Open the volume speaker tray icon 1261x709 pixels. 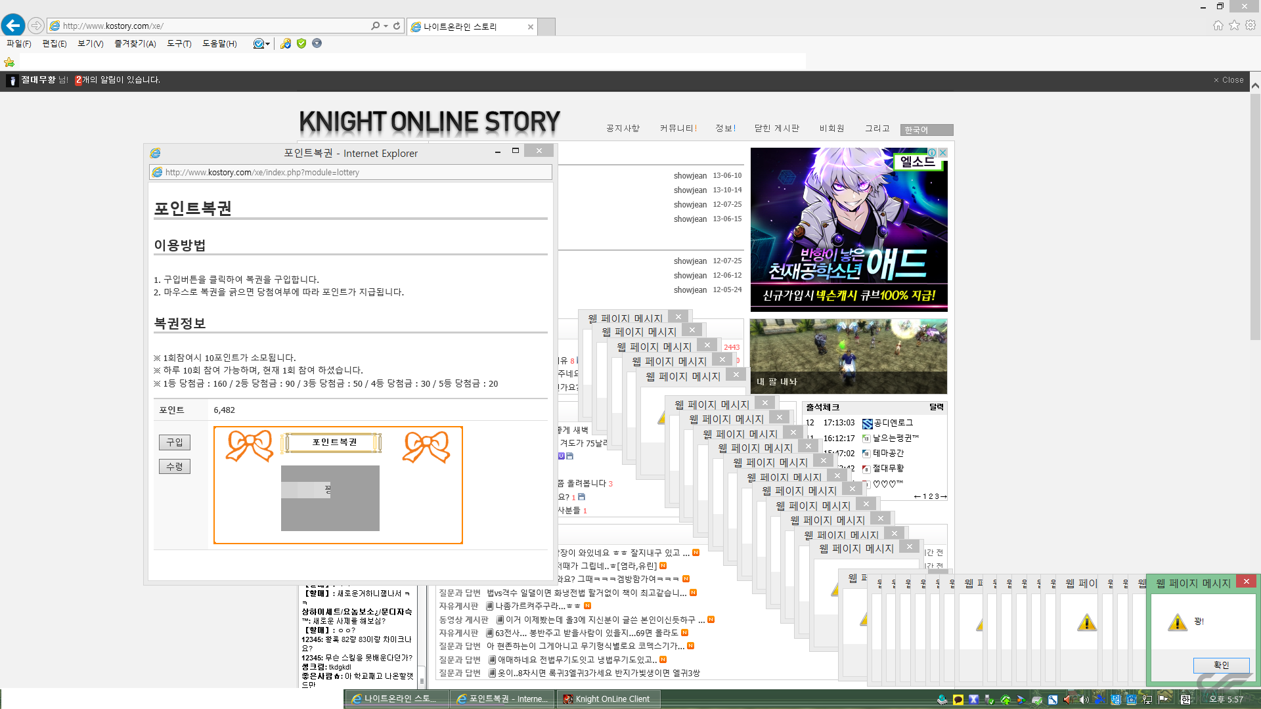click(x=1084, y=700)
